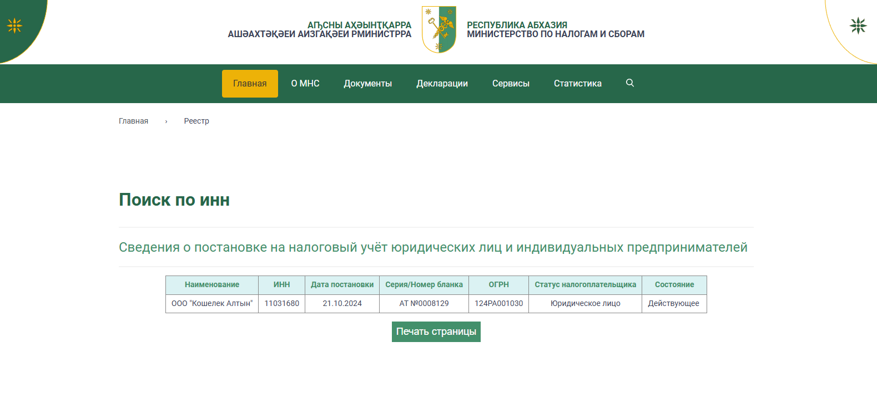Click the ОГРН value 124РА001030 cell
The image size is (877, 413).
(498, 304)
